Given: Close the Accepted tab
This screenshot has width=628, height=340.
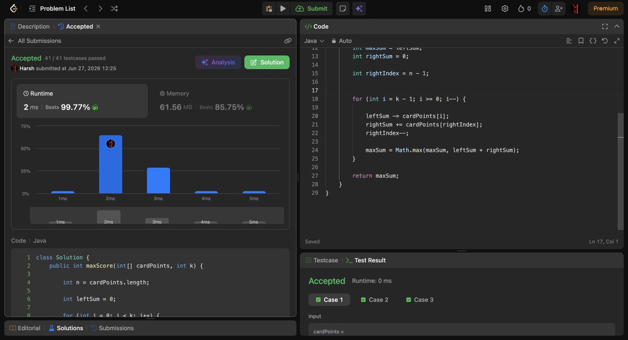Looking at the screenshot, I should tap(98, 26).
